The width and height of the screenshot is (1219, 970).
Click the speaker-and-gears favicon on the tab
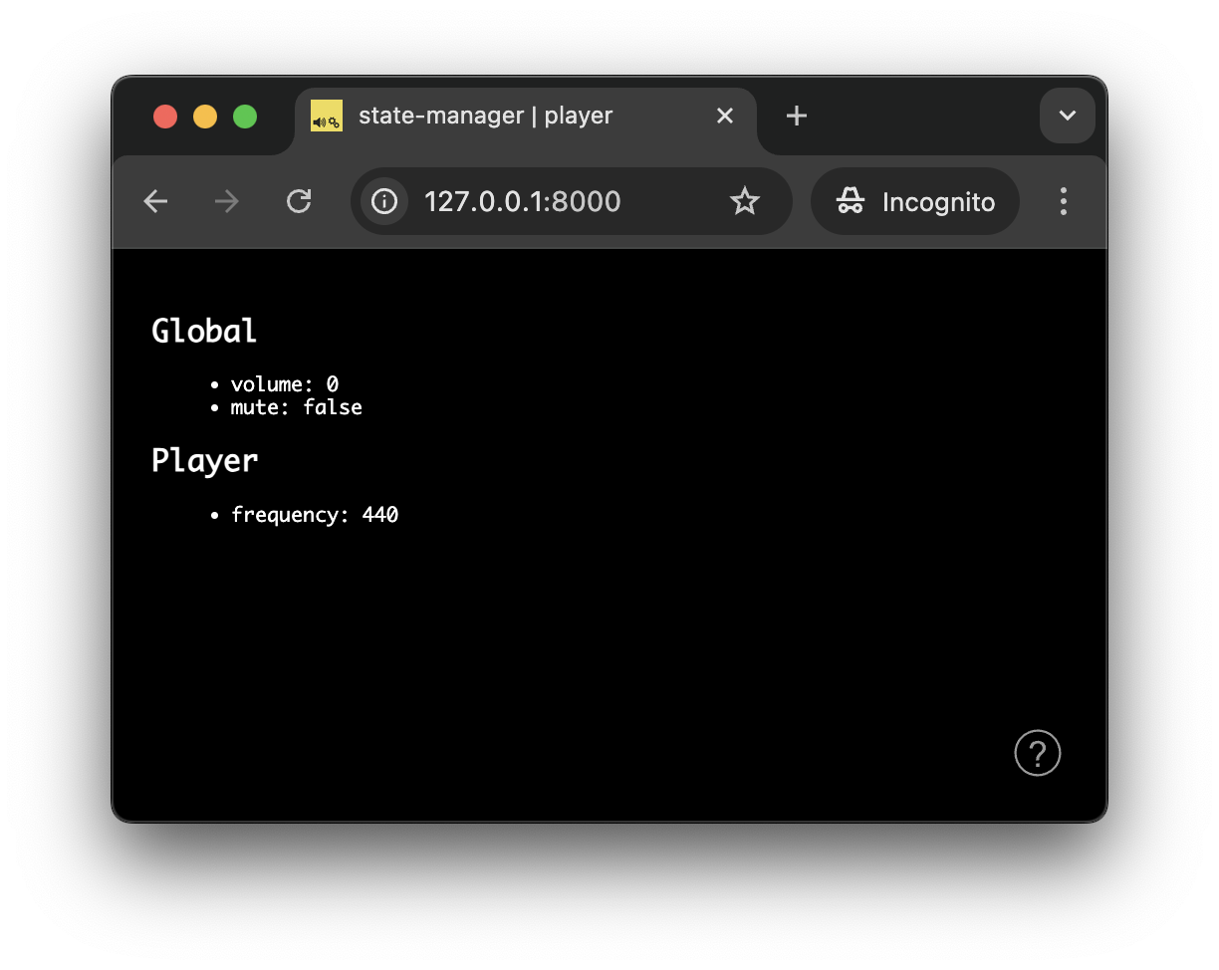[327, 116]
